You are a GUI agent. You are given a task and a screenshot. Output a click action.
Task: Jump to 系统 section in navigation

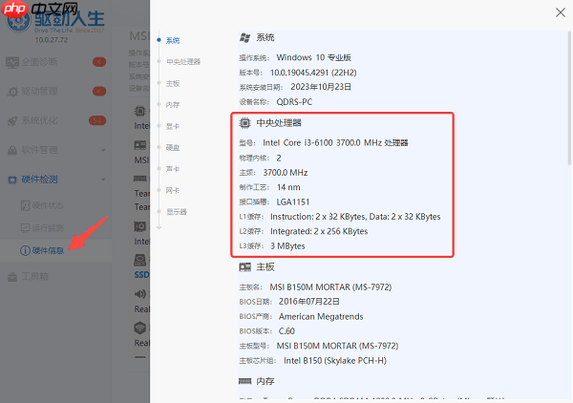pyautogui.click(x=173, y=40)
